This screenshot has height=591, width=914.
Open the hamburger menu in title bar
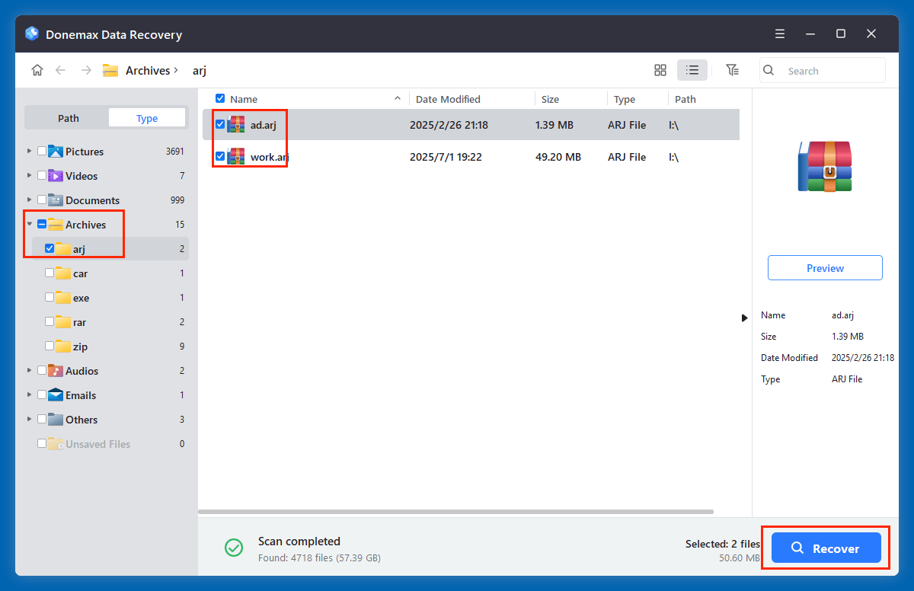tap(779, 34)
